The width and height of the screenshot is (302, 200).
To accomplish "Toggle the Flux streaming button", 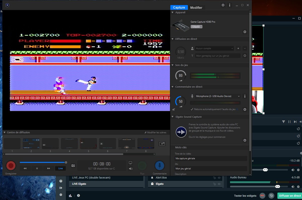I will [x=142, y=165].
